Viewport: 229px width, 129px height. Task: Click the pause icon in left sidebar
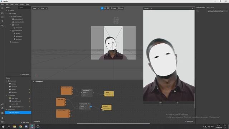tap(3, 17)
